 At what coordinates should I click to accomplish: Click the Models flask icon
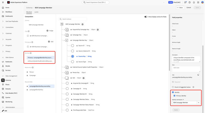coord(3,66)
